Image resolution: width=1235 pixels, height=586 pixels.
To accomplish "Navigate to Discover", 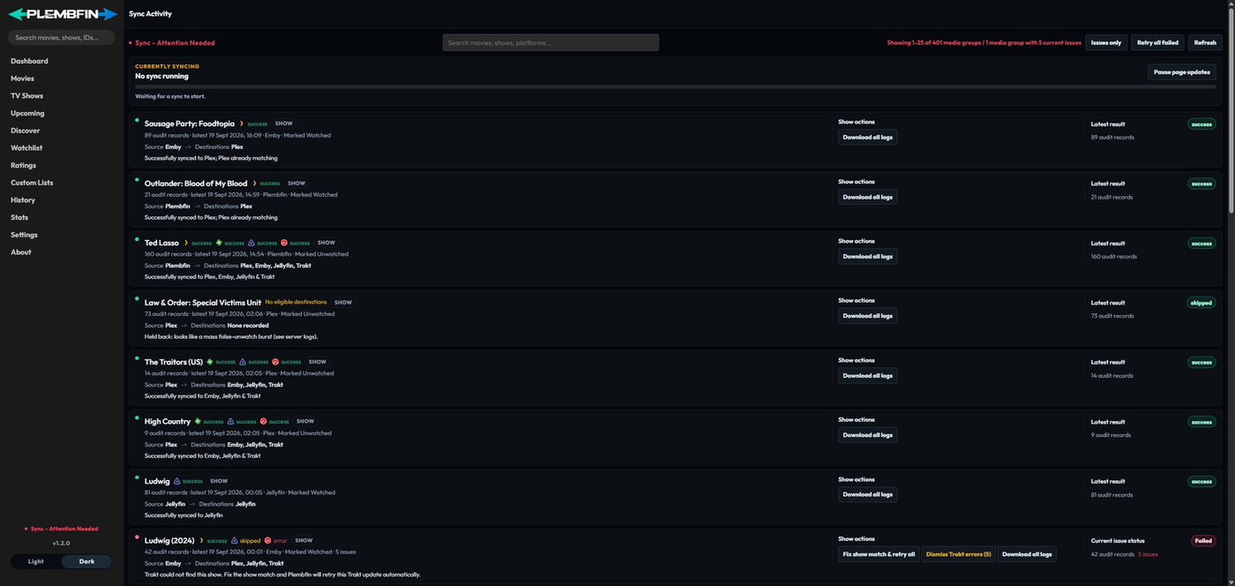I will [25, 131].
